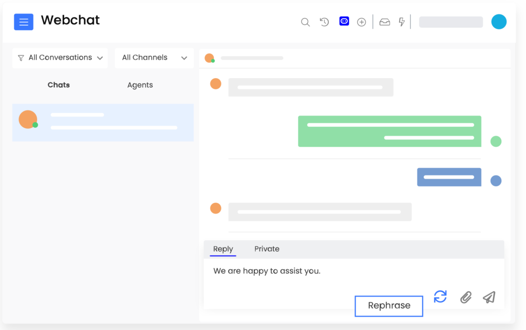526x330 pixels.
Task: Click the orange contact avatar in conversation header
Action: pos(210,58)
